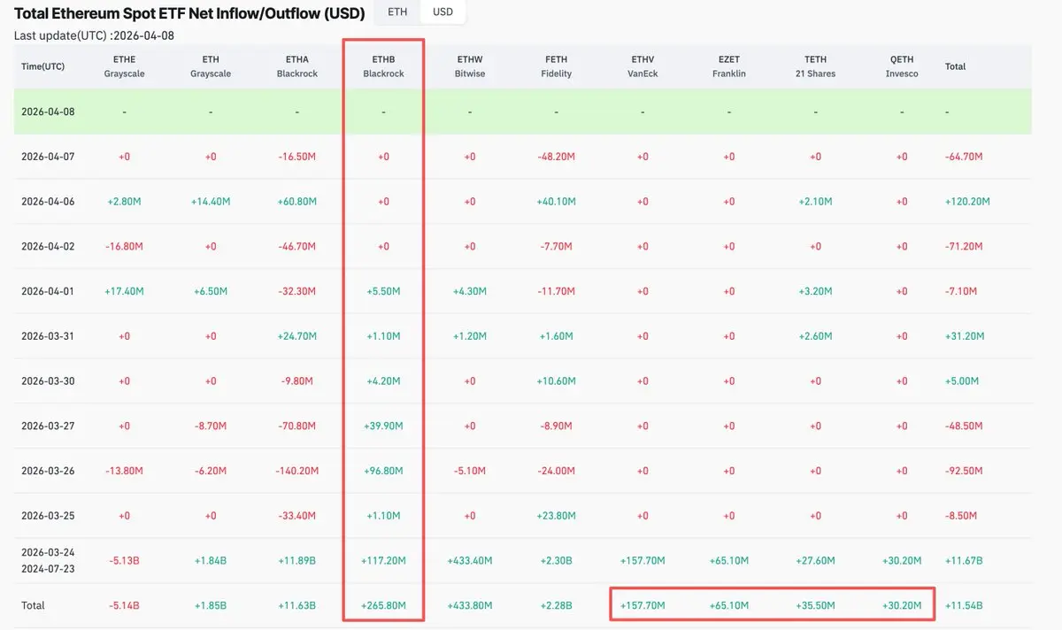Click the -140.20M ETHA outflow cell
This screenshot has width=1062, height=630.
[x=296, y=471]
